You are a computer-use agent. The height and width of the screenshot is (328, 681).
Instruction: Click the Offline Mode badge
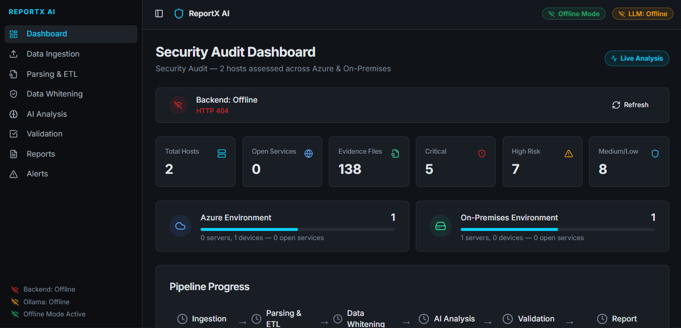574,14
